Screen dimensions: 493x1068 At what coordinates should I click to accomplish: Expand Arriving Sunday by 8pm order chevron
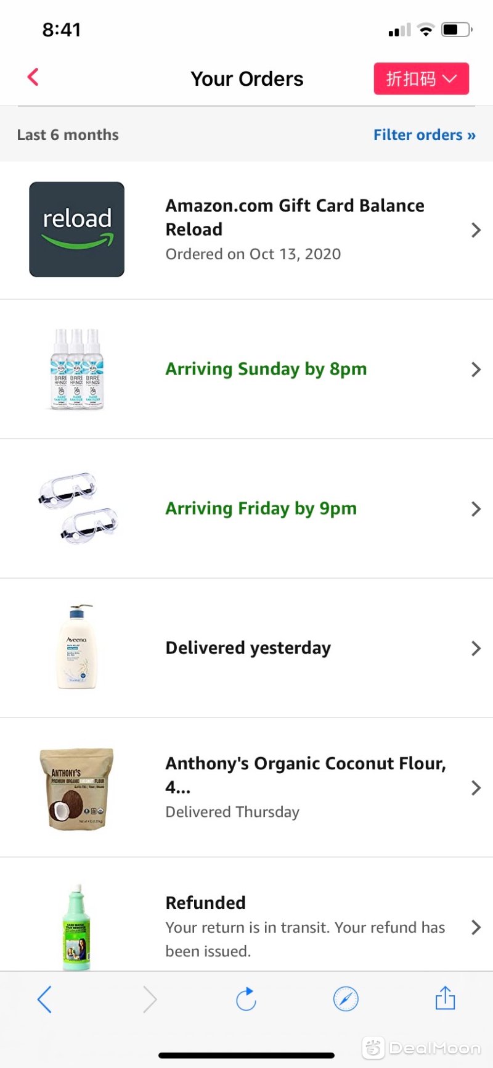[x=476, y=370]
